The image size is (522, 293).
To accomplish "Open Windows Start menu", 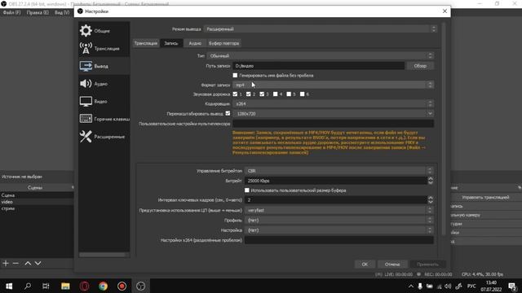I will click(9, 286).
